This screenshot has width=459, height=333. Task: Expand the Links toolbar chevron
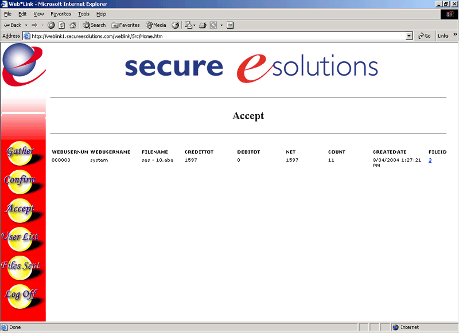tap(455, 34)
